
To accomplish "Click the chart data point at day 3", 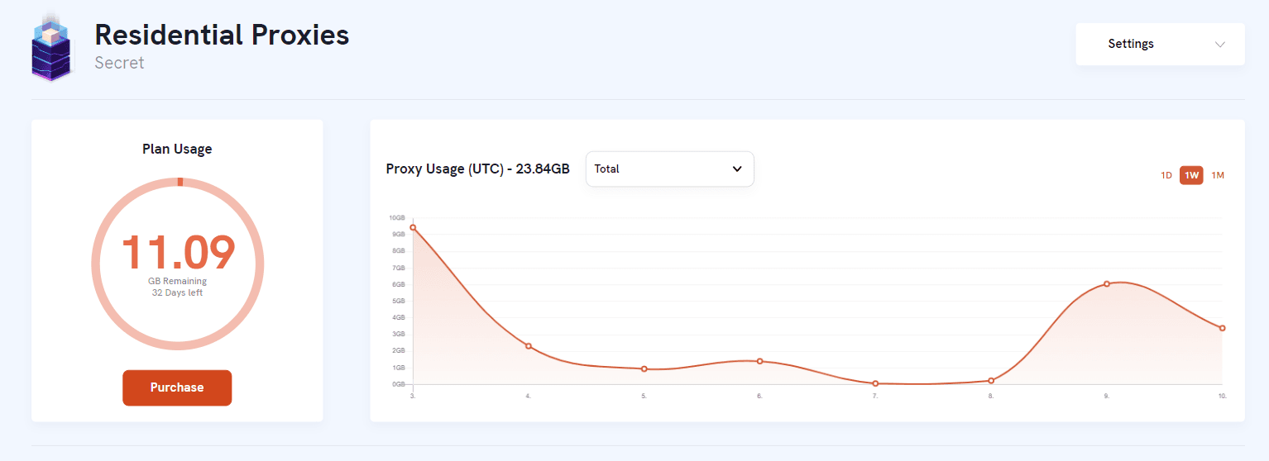I will point(413,227).
